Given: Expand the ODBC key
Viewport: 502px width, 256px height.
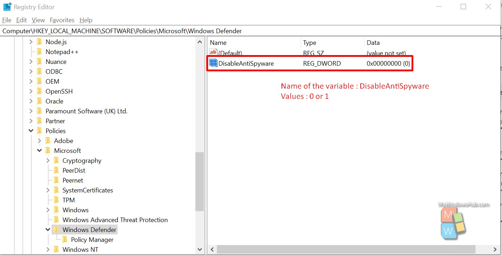Looking at the screenshot, I should pos(31,71).
